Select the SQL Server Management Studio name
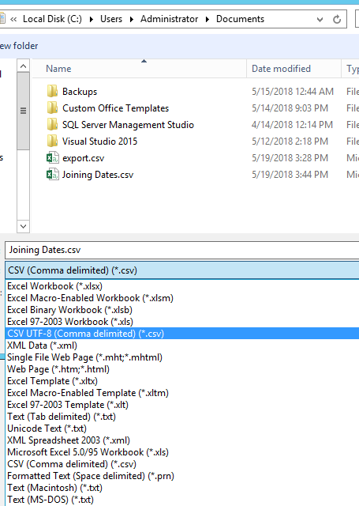The width and height of the screenshot is (359, 506). (128, 125)
